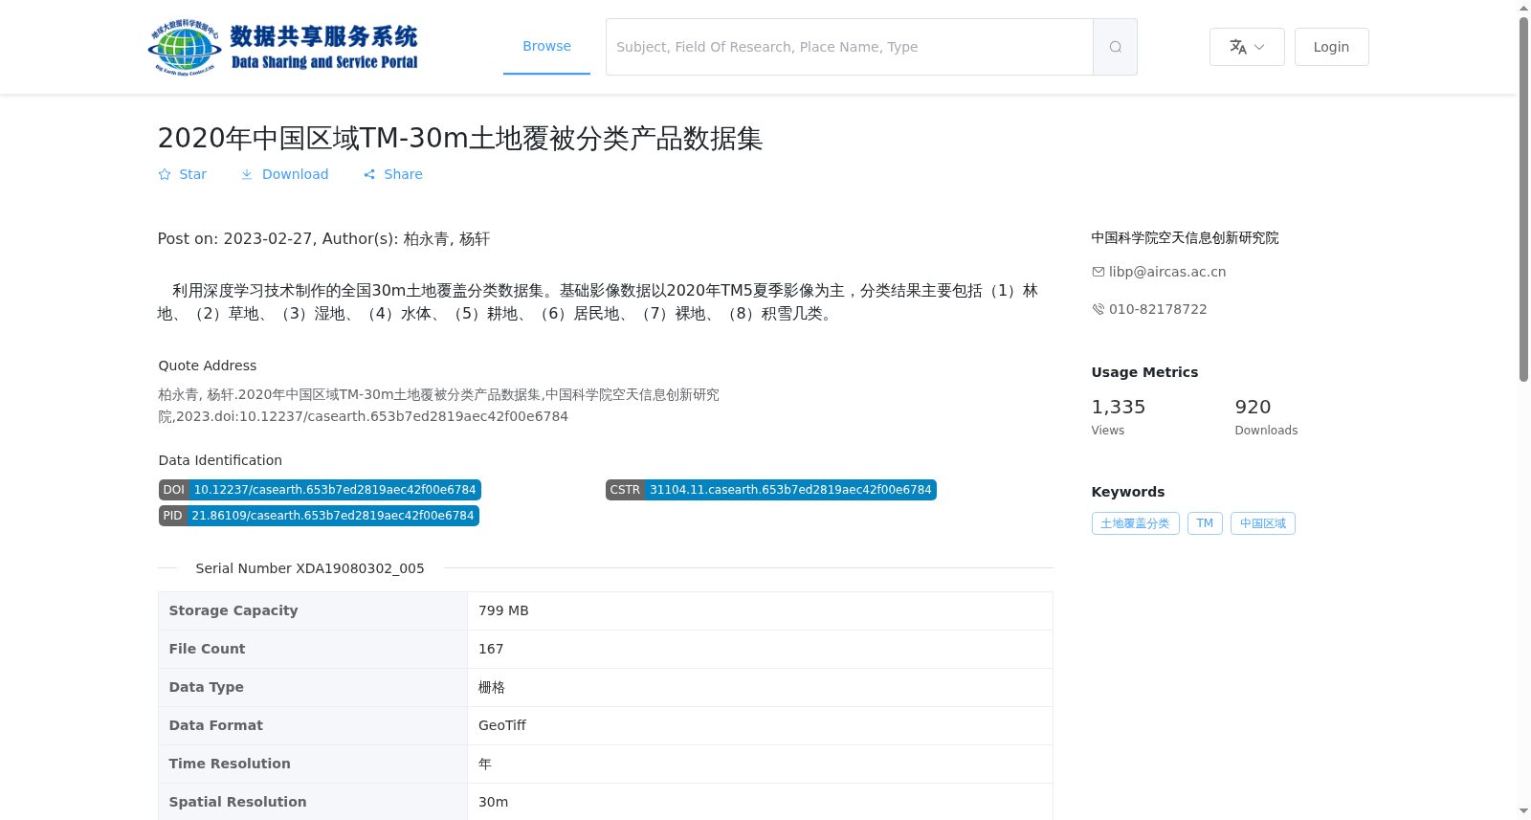The height and width of the screenshot is (820, 1531).
Task: Click the quote address citation text
Action: (x=438, y=406)
